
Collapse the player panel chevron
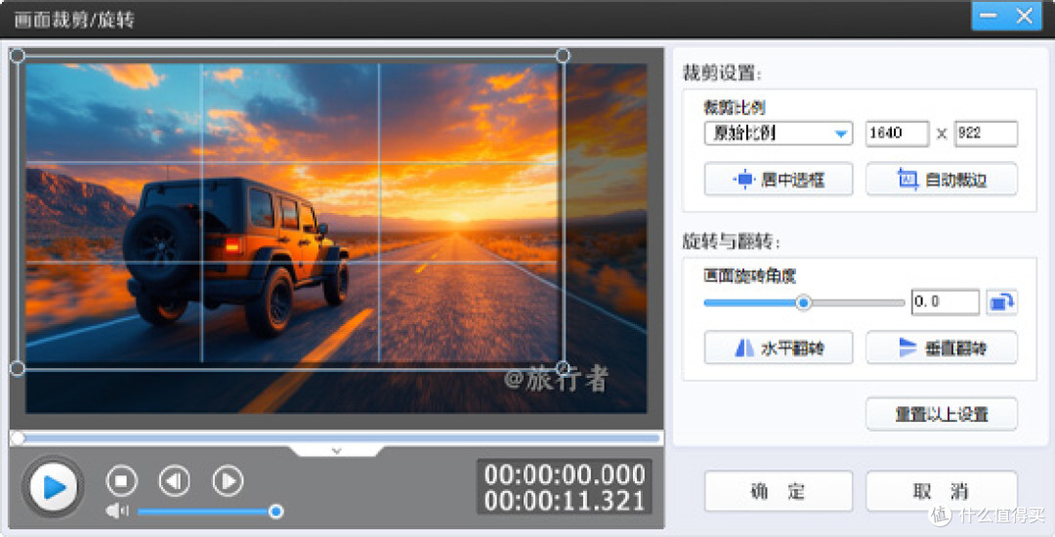tap(337, 451)
